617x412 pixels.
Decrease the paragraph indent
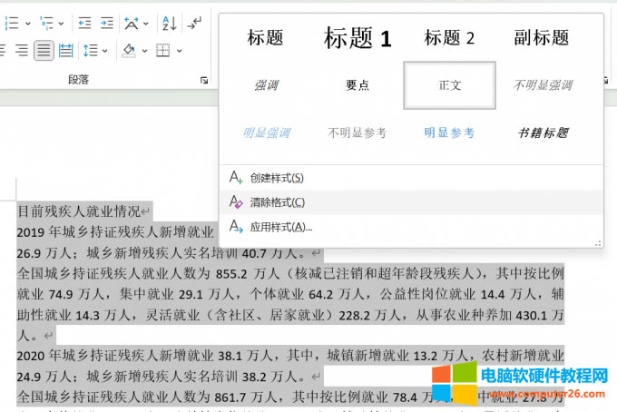[x=83, y=23]
